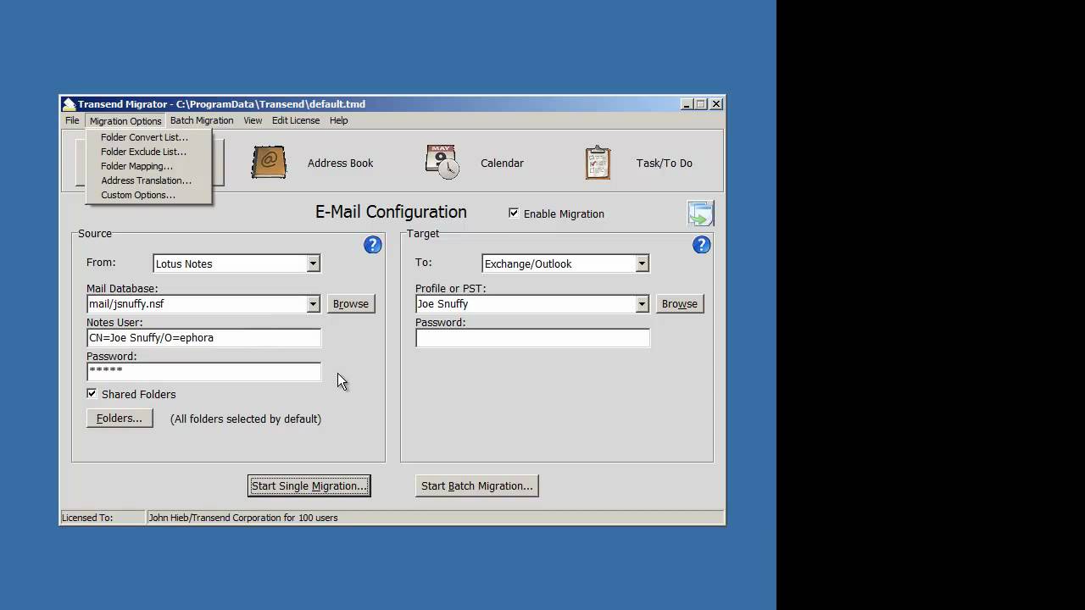
Task: Click the copy configuration icon at top right
Action: click(701, 213)
